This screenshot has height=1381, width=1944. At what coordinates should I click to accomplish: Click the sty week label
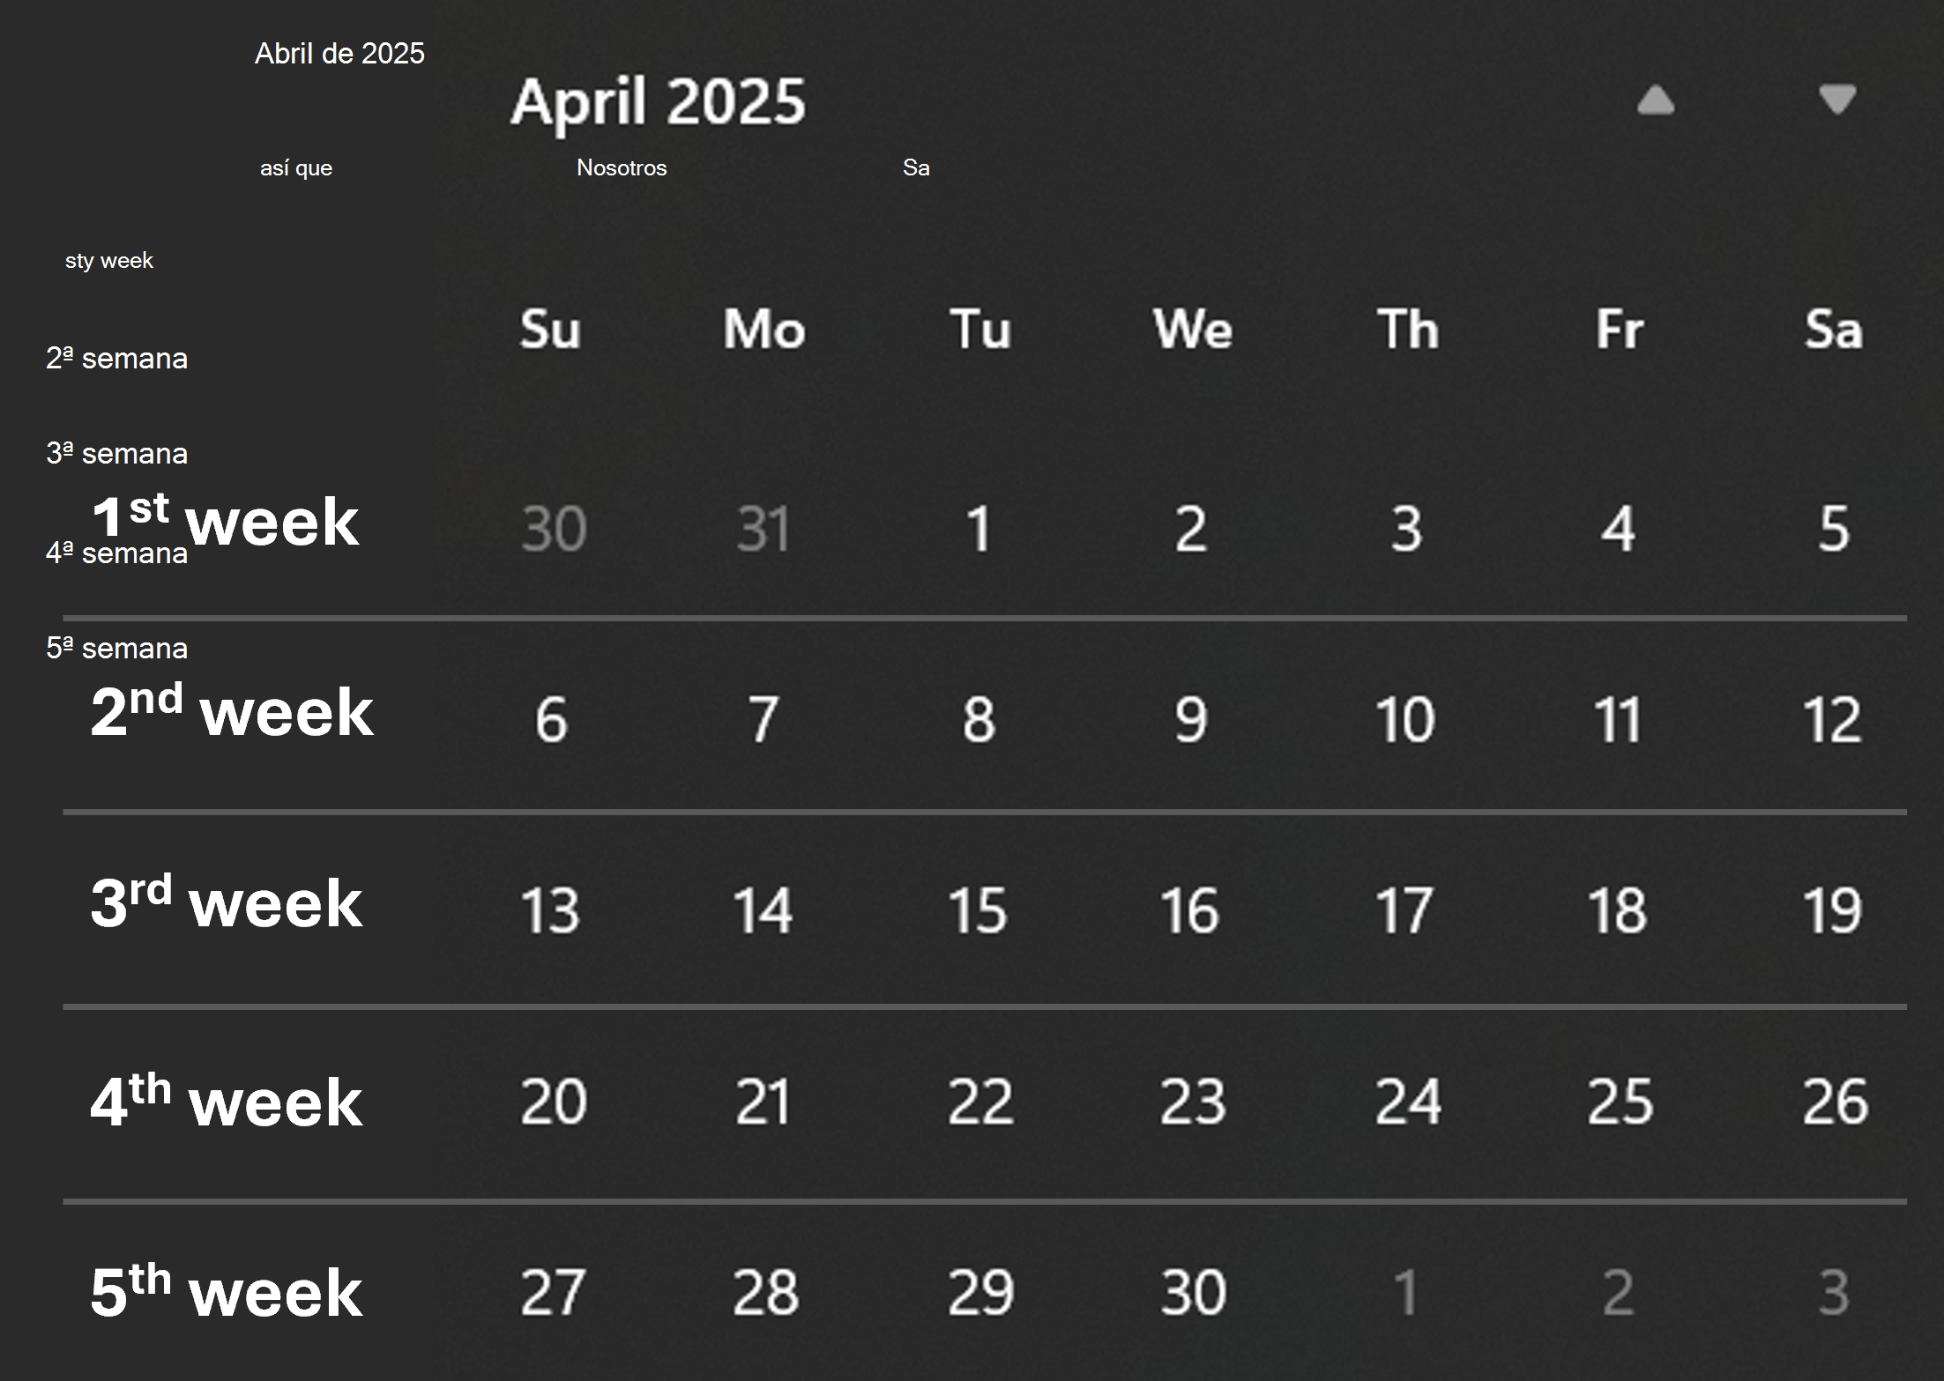[x=109, y=260]
